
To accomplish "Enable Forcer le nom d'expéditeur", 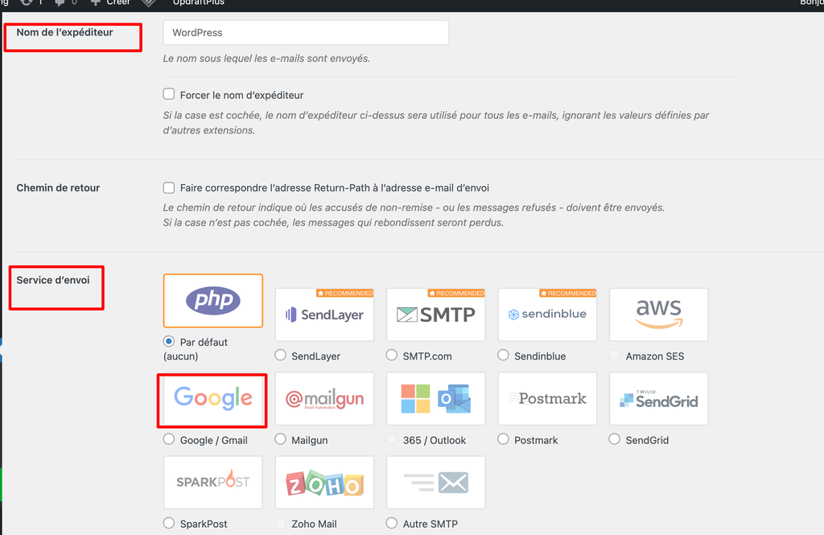I will point(169,94).
